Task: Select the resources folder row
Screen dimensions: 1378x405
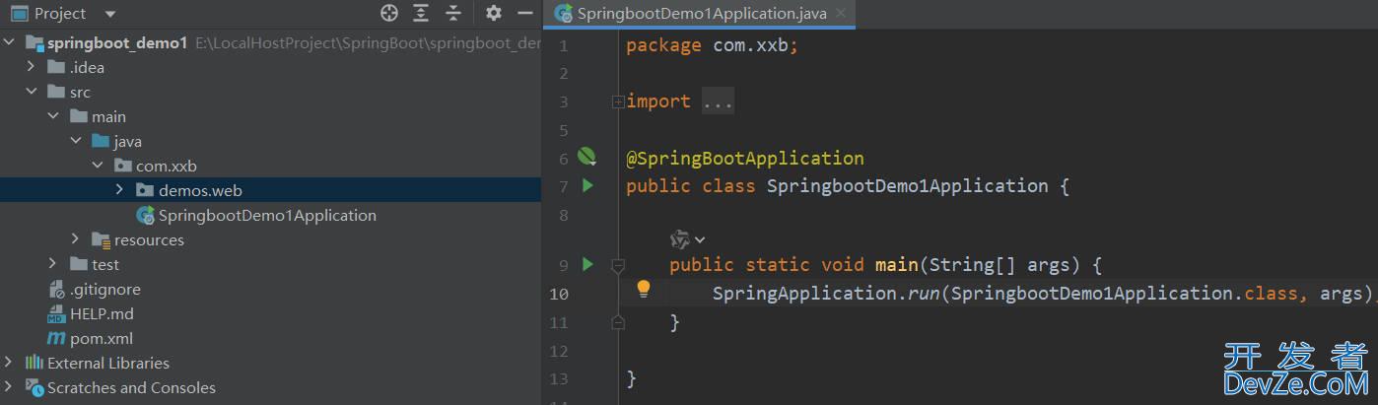Action: pyautogui.click(x=270, y=239)
